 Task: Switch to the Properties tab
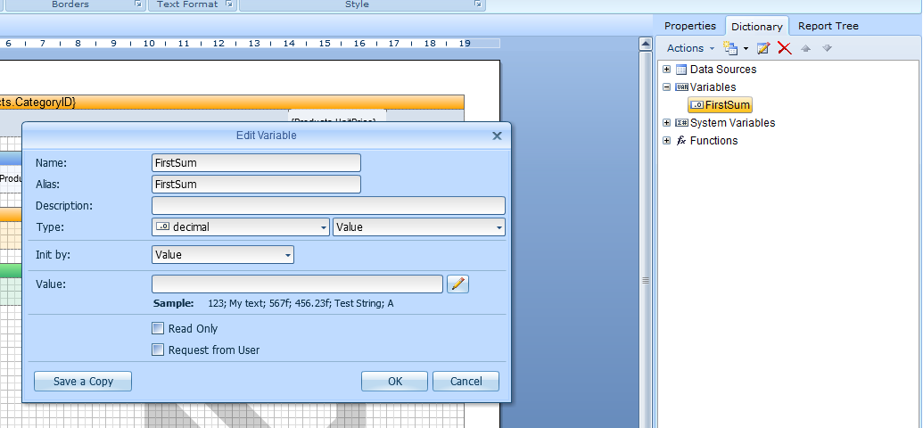[690, 26]
